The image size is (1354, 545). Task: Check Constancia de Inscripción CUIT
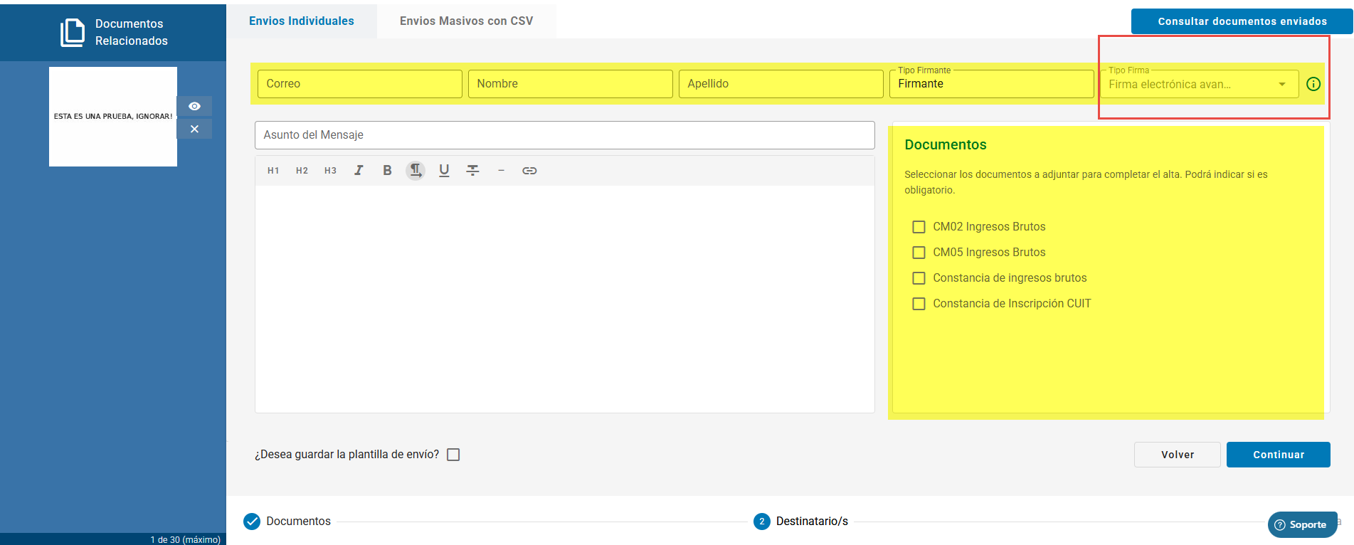tap(919, 304)
